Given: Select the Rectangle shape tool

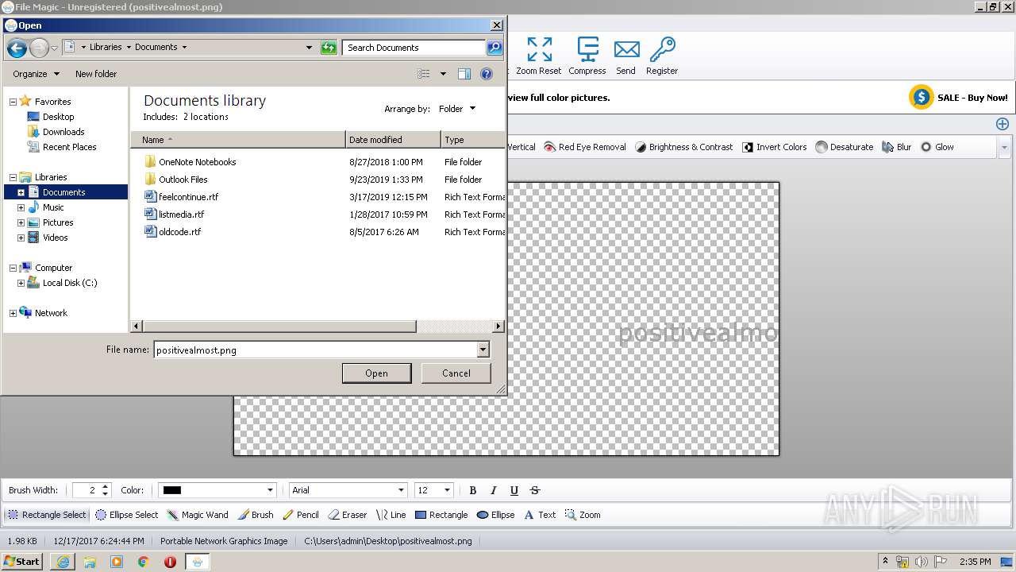Looking at the screenshot, I should point(441,515).
